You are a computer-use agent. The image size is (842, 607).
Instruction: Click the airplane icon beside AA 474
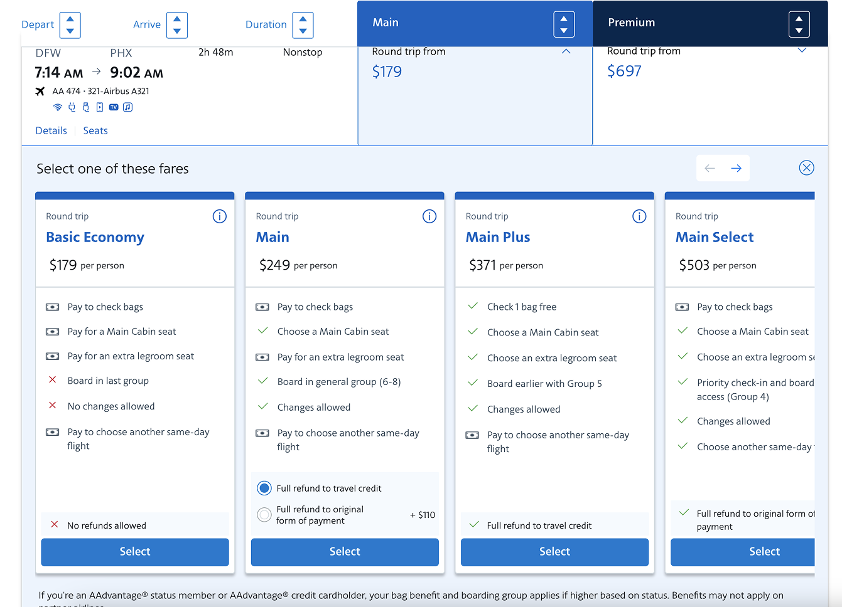point(40,92)
